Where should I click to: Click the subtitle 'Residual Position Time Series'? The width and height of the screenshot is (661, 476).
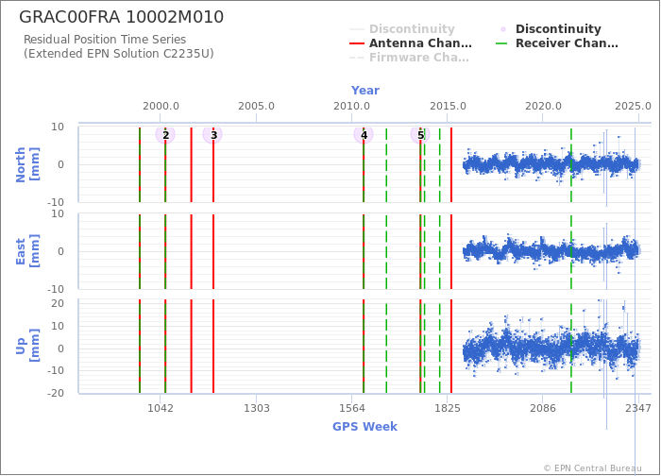(x=105, y=40)
